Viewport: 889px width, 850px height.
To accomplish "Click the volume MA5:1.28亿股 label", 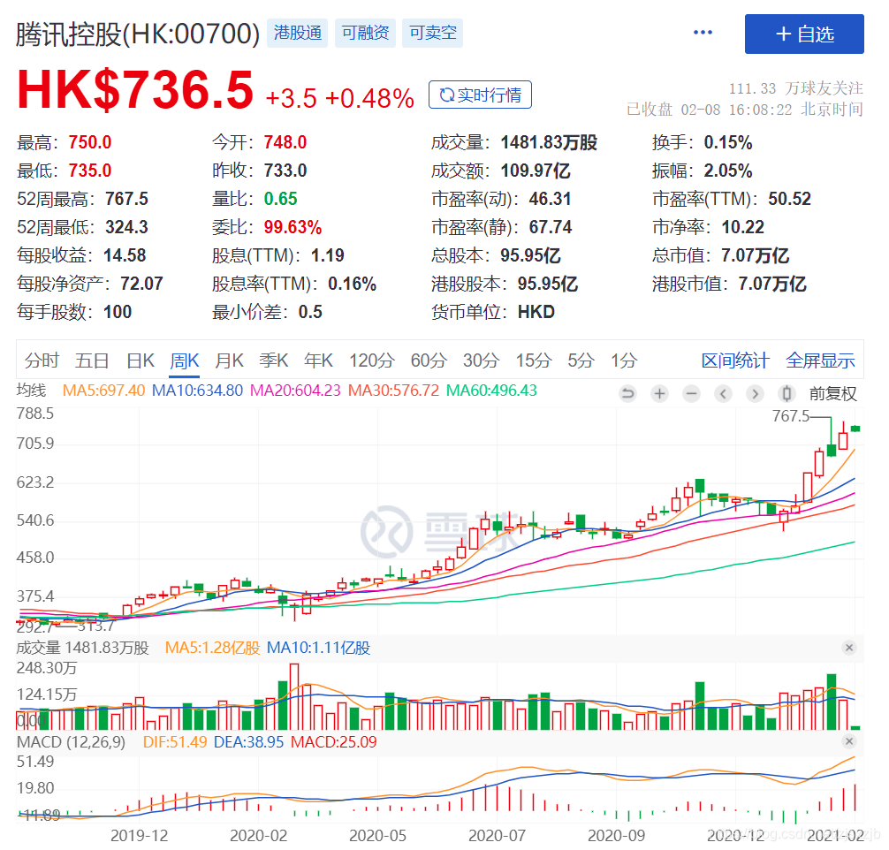I will [213, 648].
